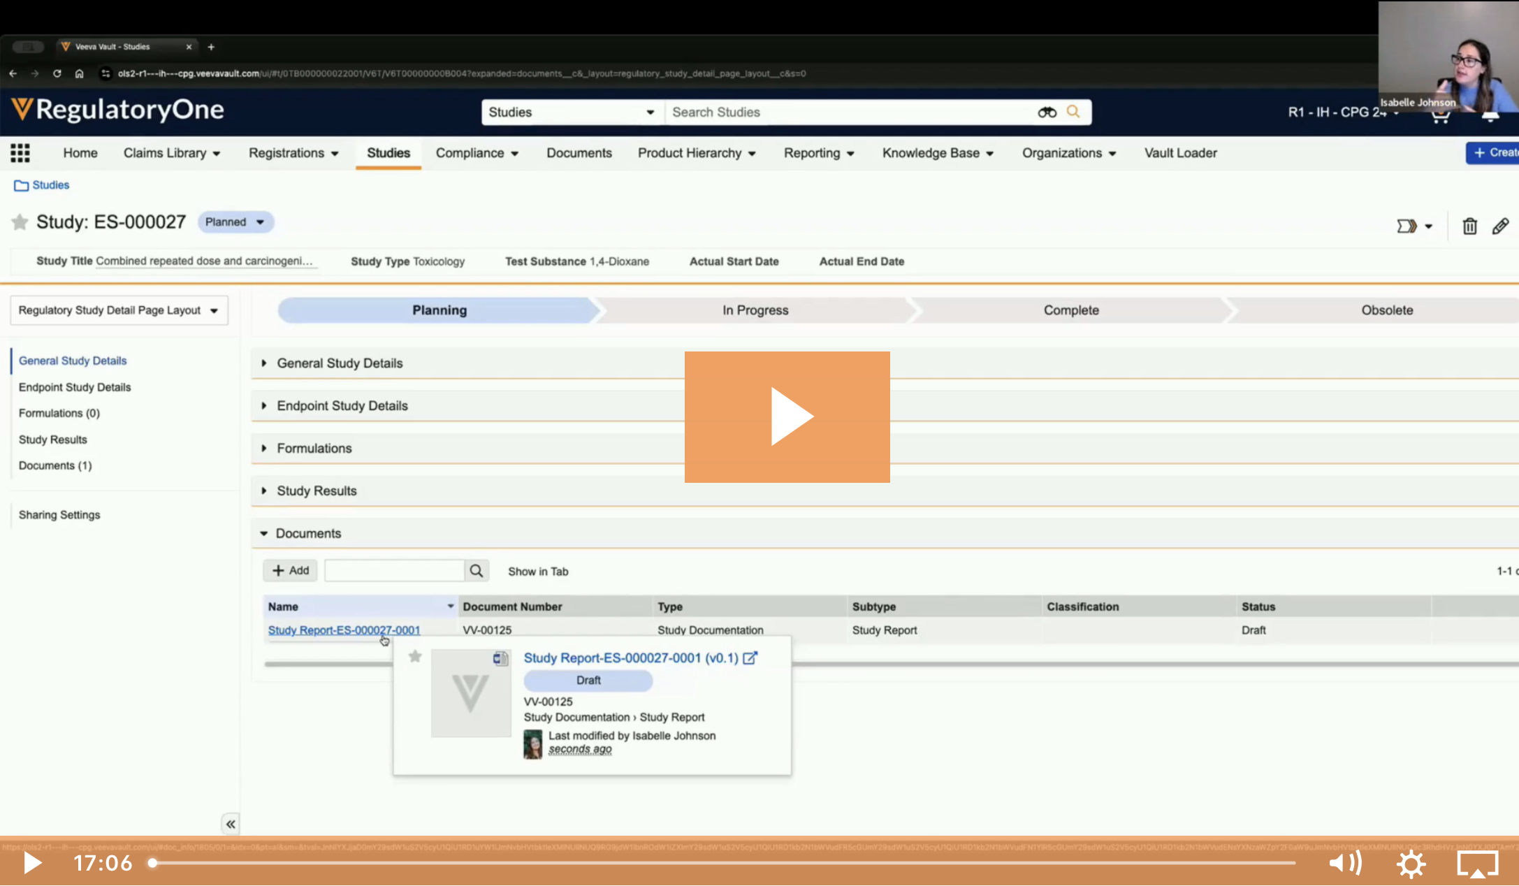Image resolution: width=1519 pixels, height=886 pixels.
Task: Open the Planned status dropdown
Action: tap(235, 222)
